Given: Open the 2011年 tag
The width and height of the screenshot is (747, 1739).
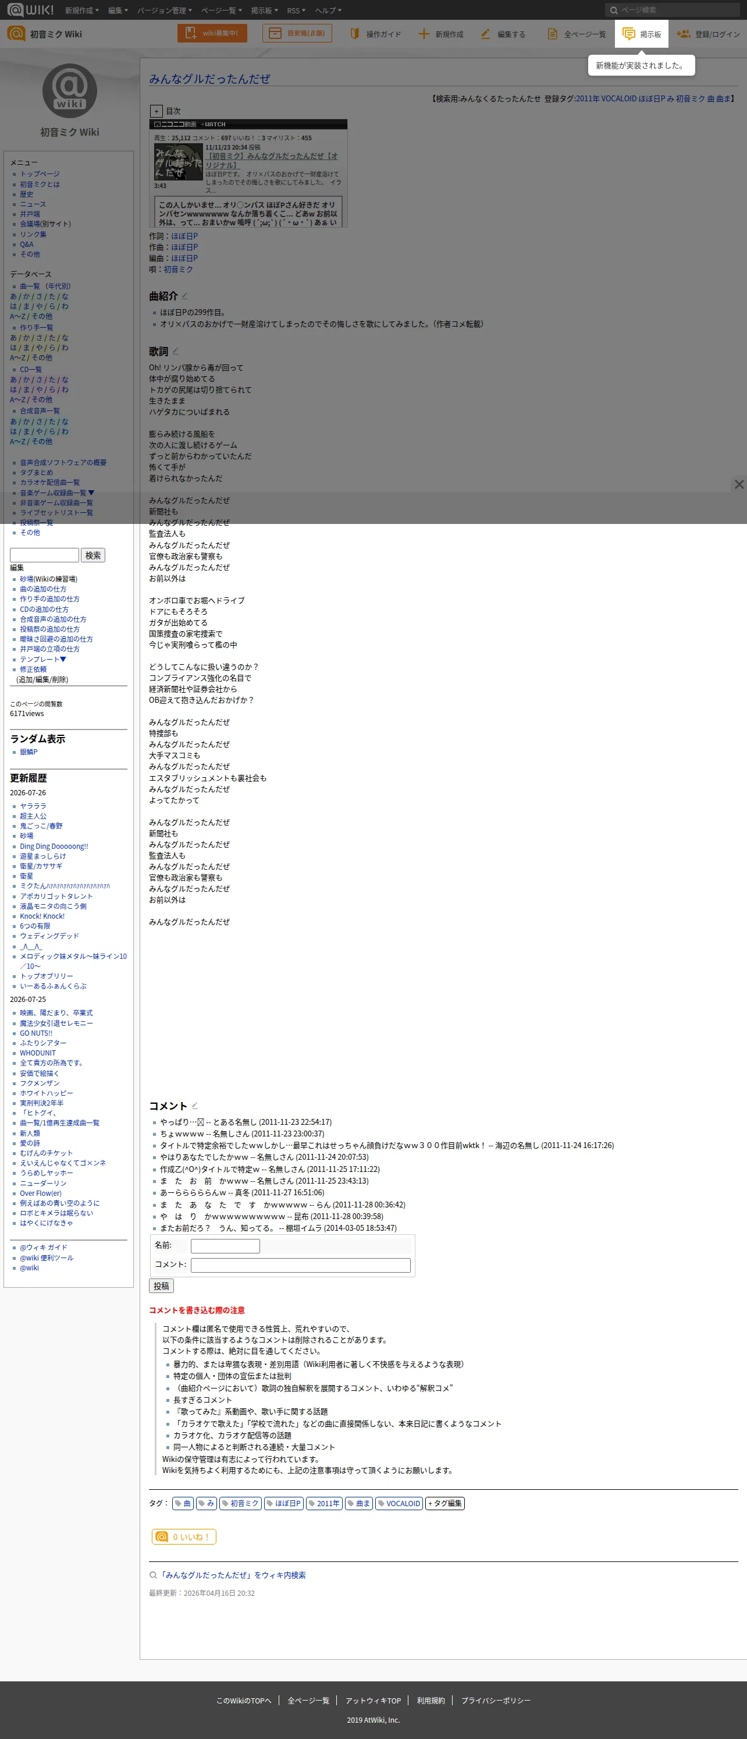Looking at the screenshot, I should click(x=325, y=1503).
